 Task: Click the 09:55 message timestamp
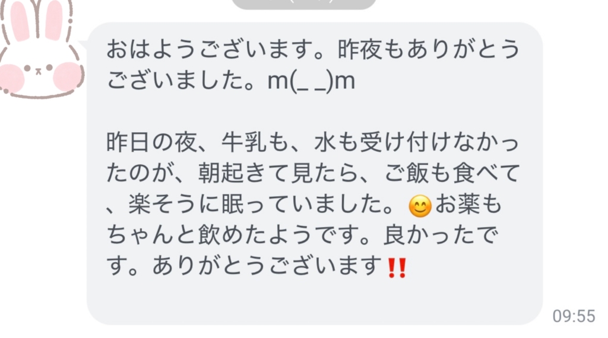click(574, 316)
